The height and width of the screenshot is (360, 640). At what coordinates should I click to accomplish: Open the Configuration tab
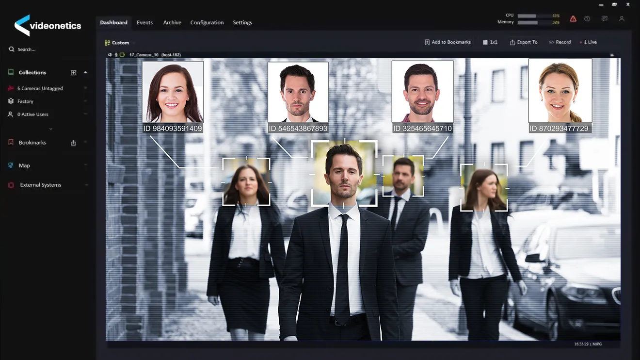click(x=207, y=23)
